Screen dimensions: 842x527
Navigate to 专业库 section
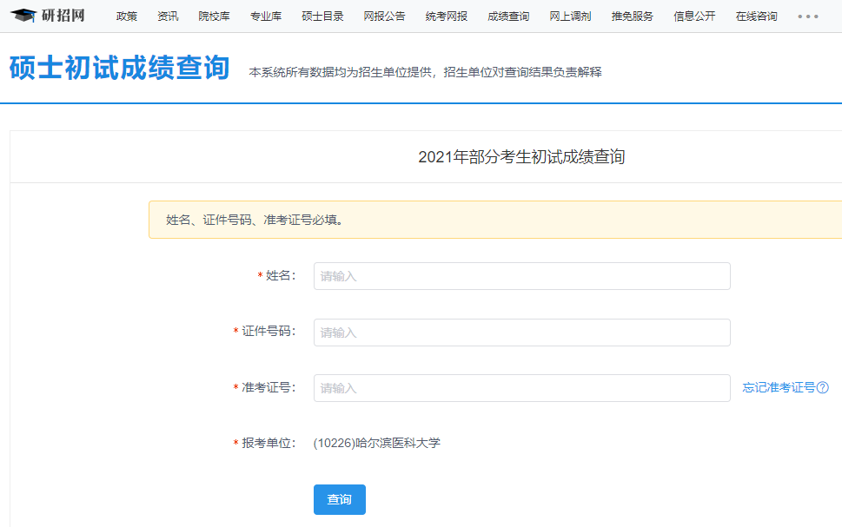[x=265, y=15]
